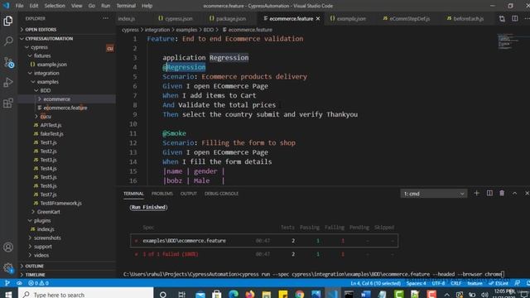
Task: Click BDD in the breadcrumb path
Action: pyautogui.click(x=208, y=30)
